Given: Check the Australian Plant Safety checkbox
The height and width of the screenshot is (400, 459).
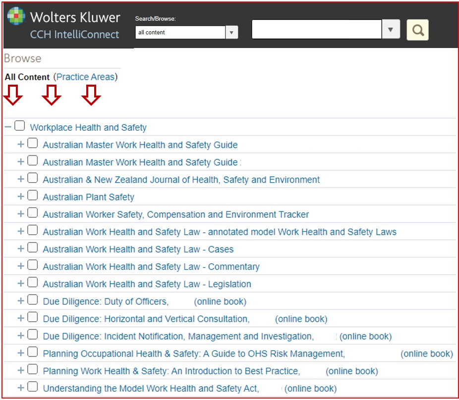Looking at the screenshot, I should [32, 196].
